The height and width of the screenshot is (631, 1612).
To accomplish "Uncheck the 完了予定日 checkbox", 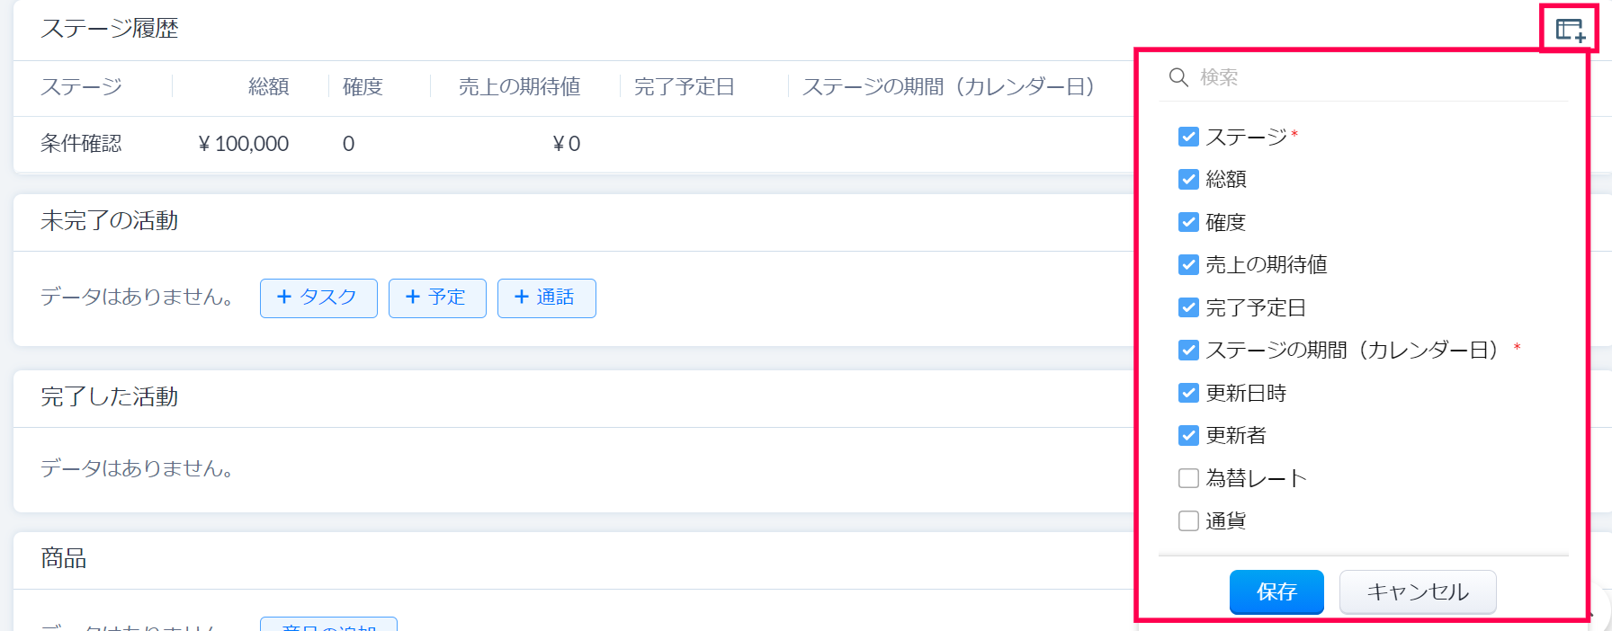I will (1188, 307).
